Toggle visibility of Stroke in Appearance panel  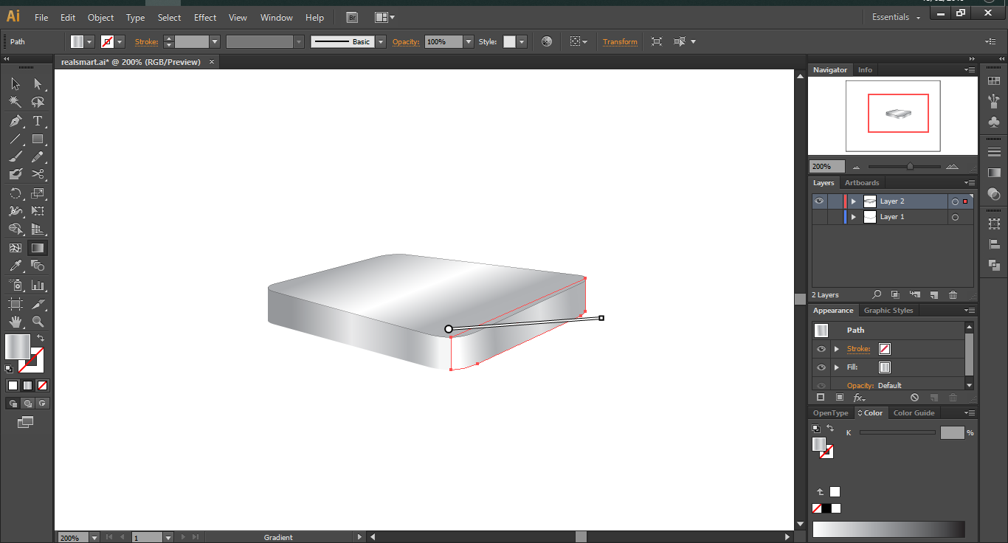[x=821, y=349]
